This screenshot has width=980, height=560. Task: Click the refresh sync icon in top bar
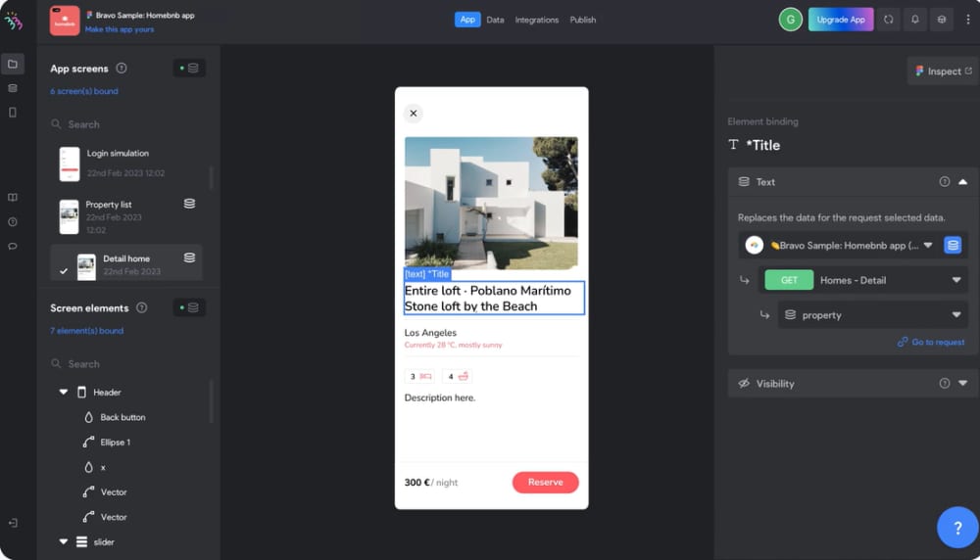pos(888,20)
